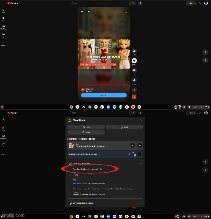
Task: Click the ad topic thumbnail image
Action: pos(72,145)
